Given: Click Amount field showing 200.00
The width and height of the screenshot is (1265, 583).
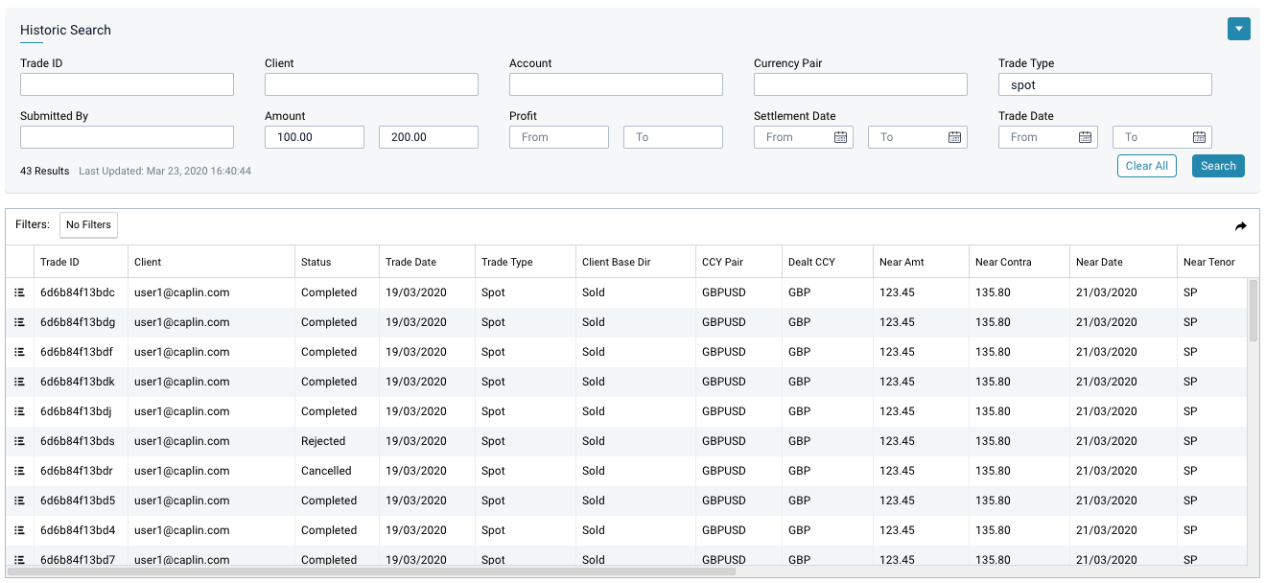Looking at the screenshot, I should point(429,137).
